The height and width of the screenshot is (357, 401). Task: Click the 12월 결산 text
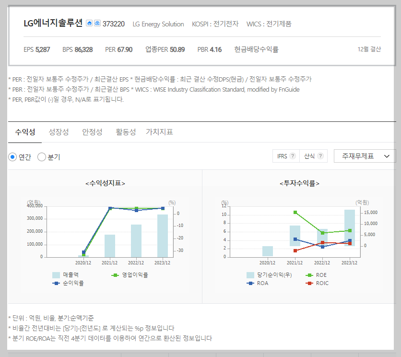pyautogui.click(x=369, y=49)
